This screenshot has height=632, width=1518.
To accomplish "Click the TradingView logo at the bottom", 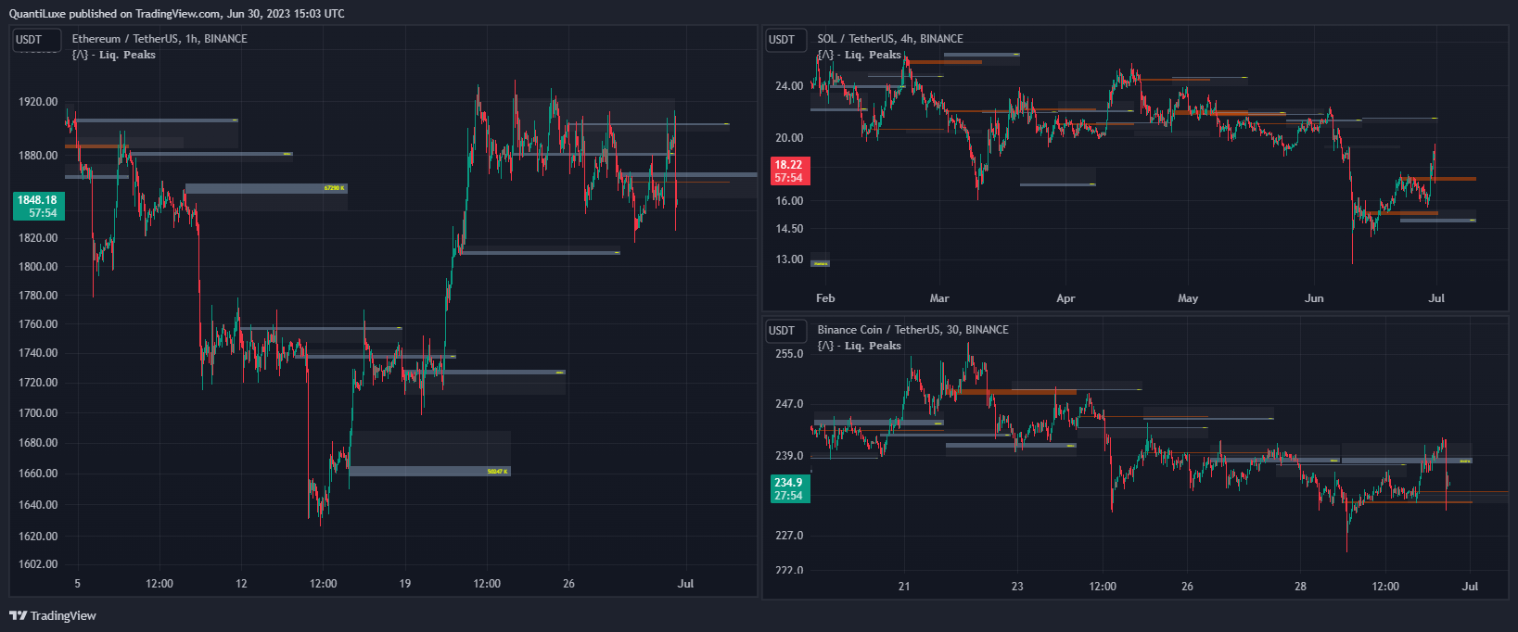I will coord(53,615).
